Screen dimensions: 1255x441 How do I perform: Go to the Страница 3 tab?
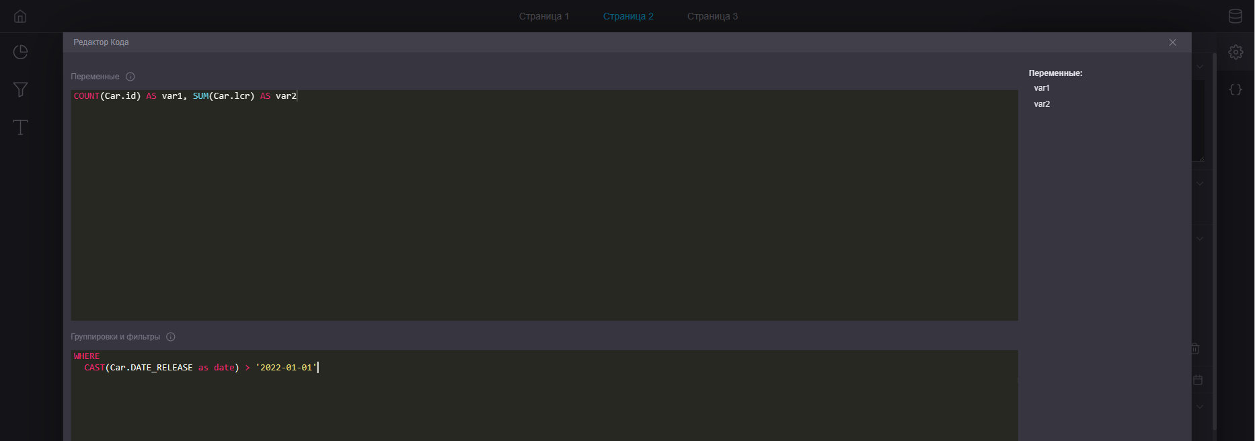(712, 16)
